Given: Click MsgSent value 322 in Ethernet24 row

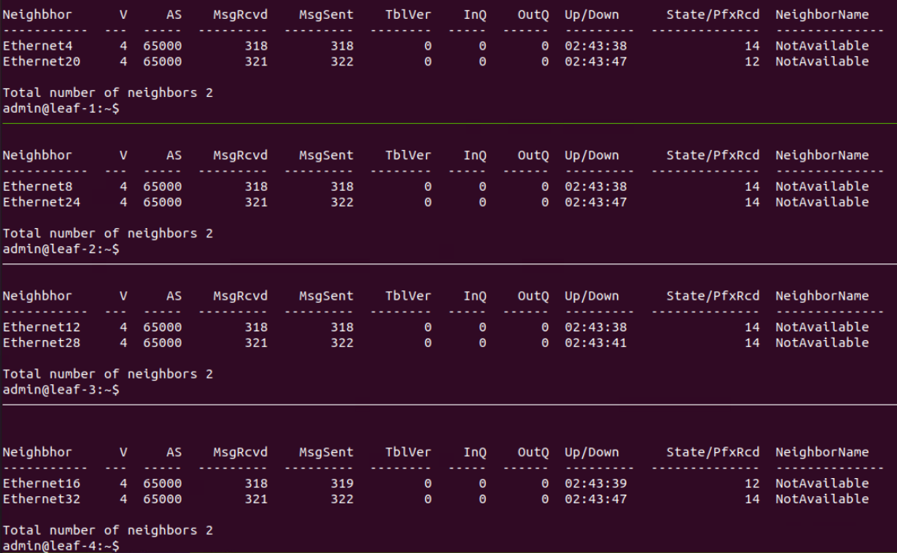Looking at the screenshot, I should (x=342, y=202).
